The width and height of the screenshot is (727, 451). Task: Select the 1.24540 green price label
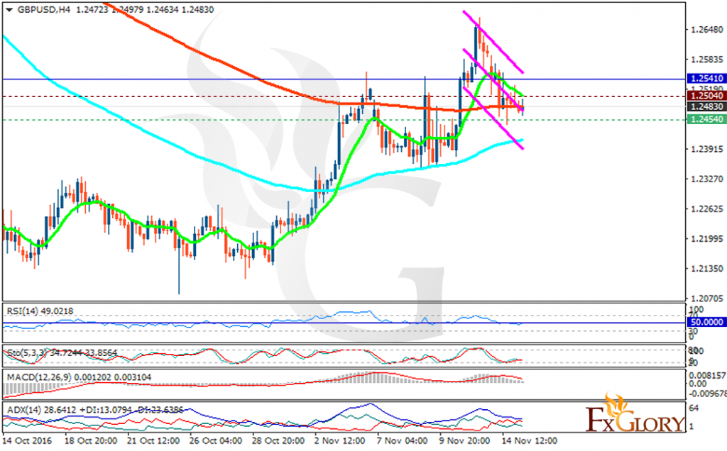[706, 119]
